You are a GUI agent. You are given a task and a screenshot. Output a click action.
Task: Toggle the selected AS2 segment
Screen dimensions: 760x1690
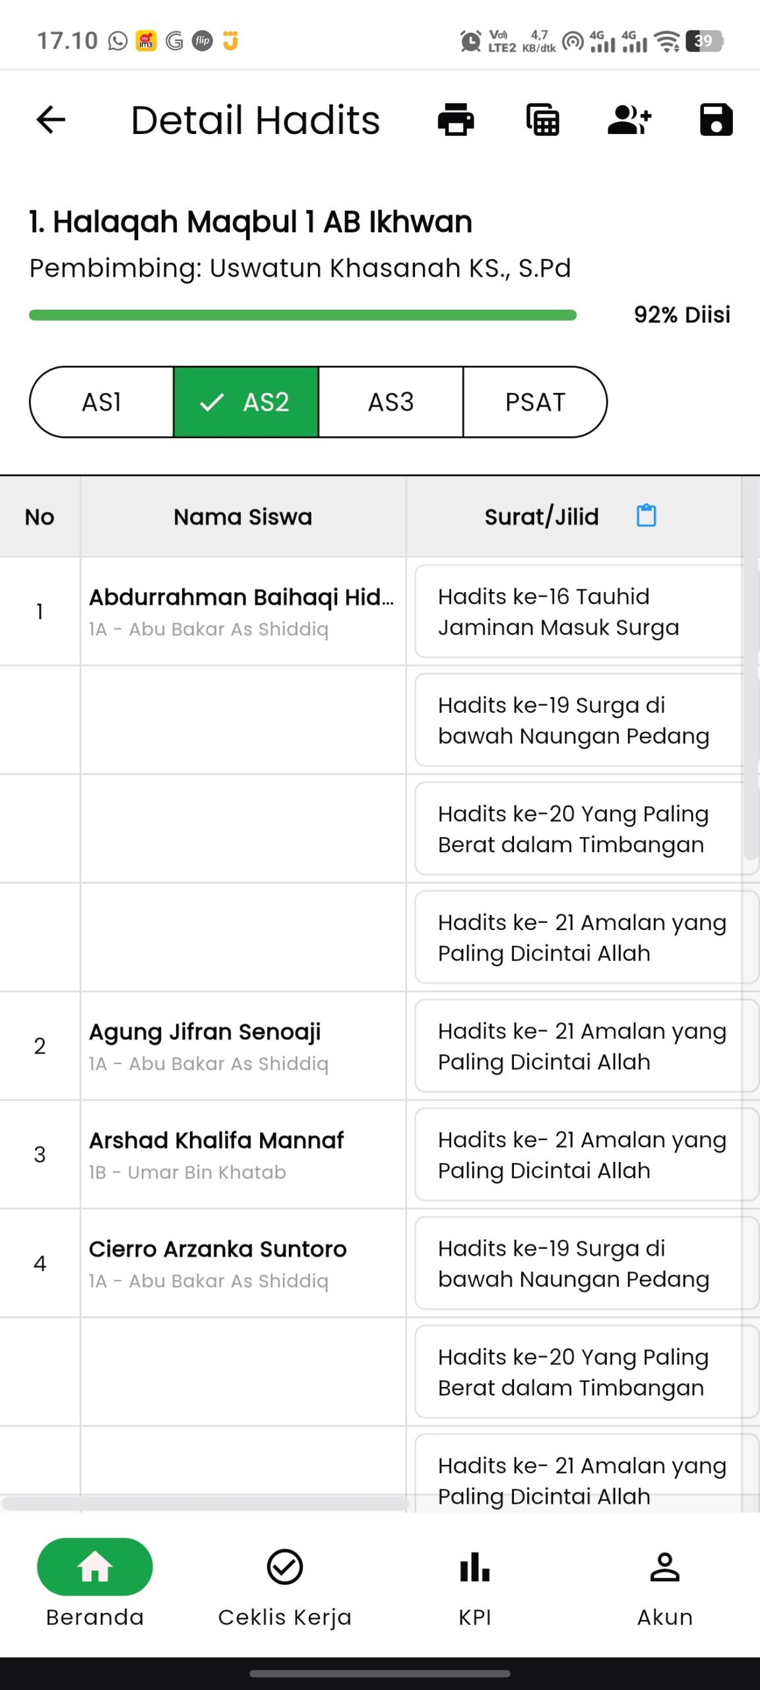(246, 402)
